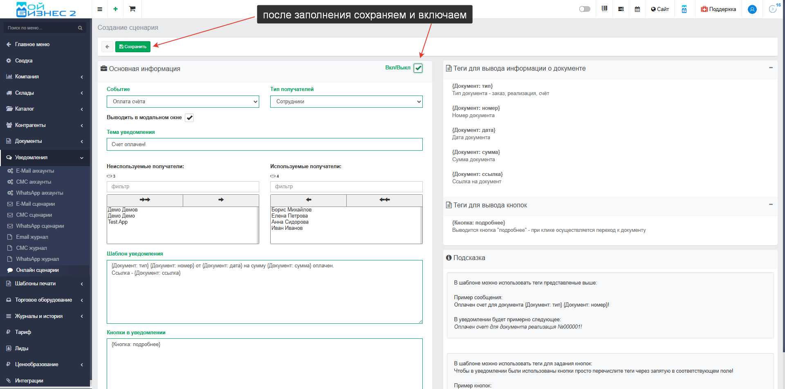Viewport: 785px width, 389px height.
Task: Click the green plus icon
Action: pos(116,9)
